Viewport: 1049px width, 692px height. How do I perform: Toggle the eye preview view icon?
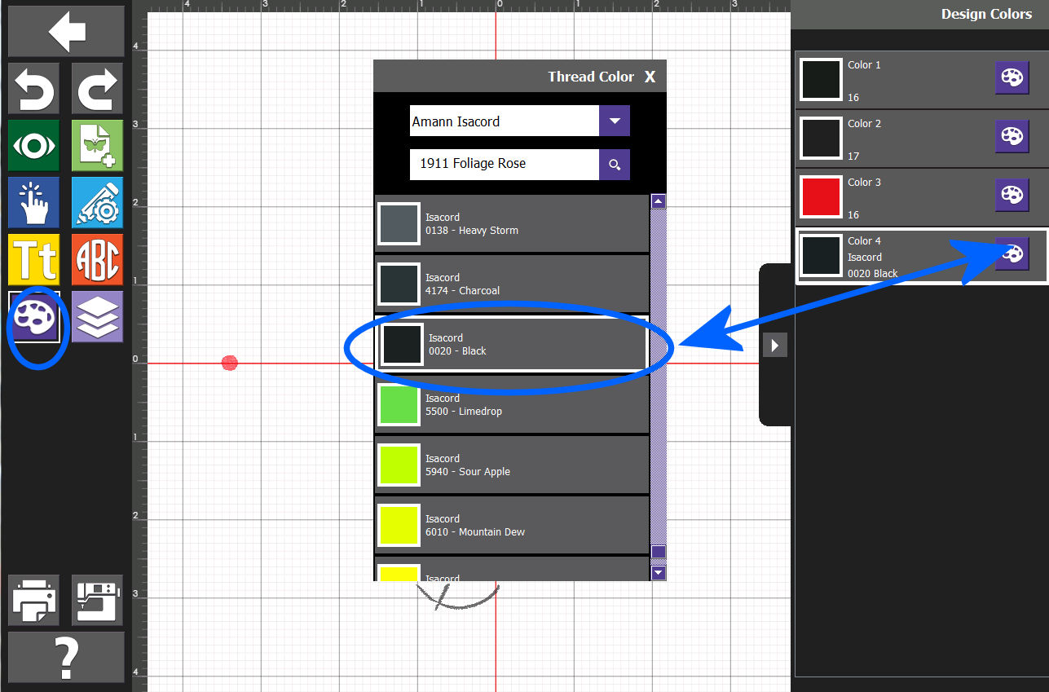click(34, 145)
